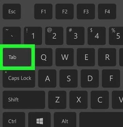
Task: Click the Ctrl key
Action: coord(14,119)
